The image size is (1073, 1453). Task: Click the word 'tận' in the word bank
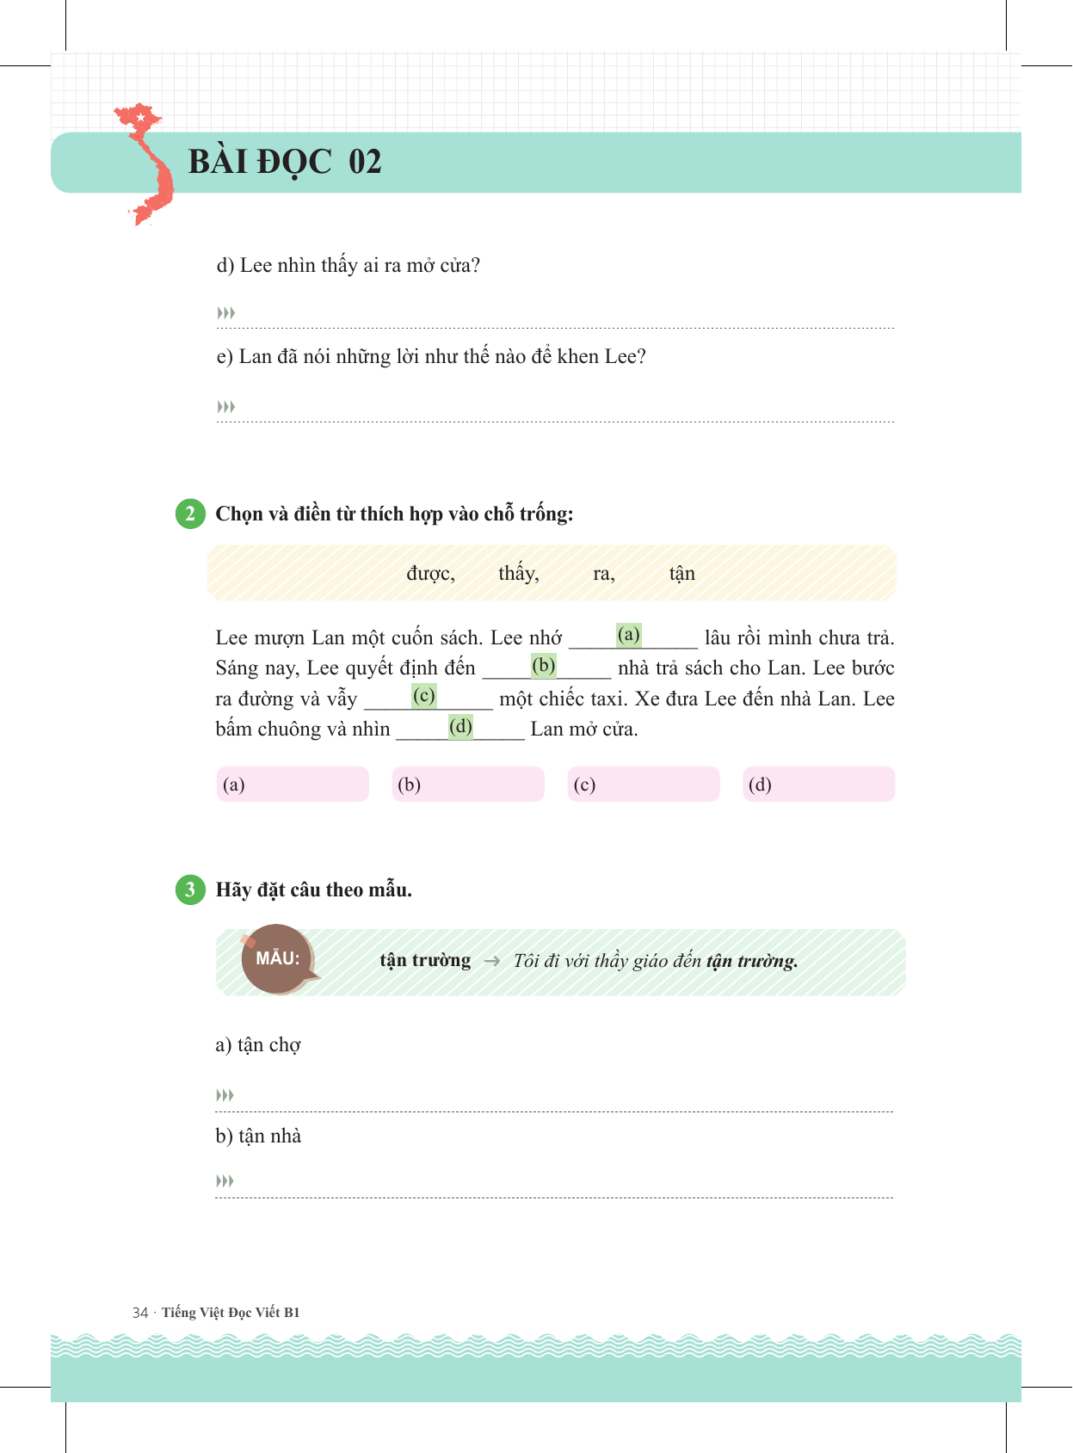[682, 574]
